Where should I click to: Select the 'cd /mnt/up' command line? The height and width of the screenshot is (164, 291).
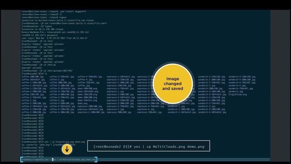tap(39, 65)
